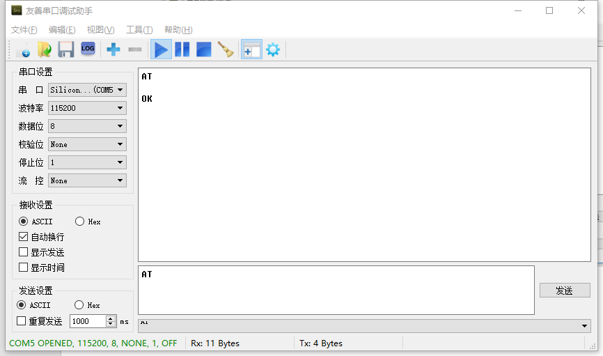Expand the 波特率 115200 dropdown
603x356 pixels.
point(87,108)
